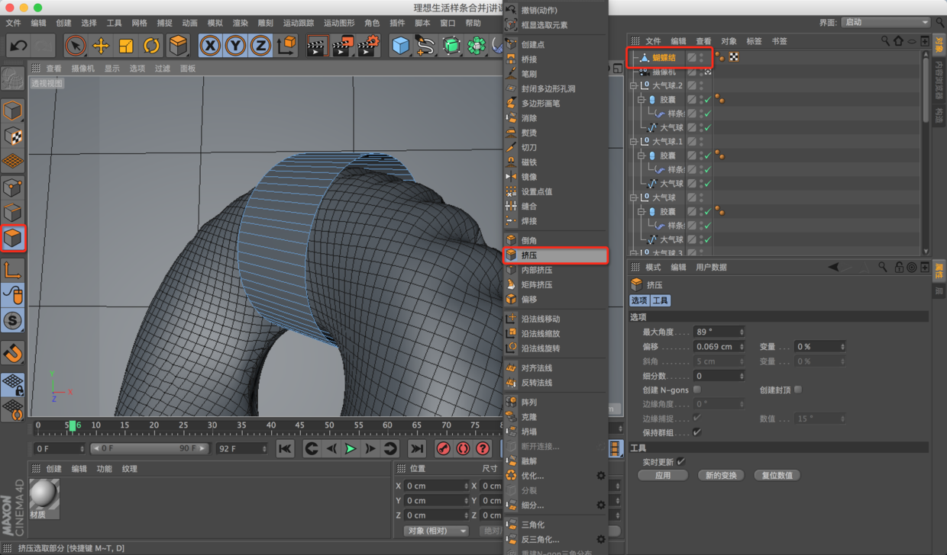Viewport: 947px width, 555px height.
Task: Choose the Scale tool in toolbar
Action: click(x=126, y=46)
